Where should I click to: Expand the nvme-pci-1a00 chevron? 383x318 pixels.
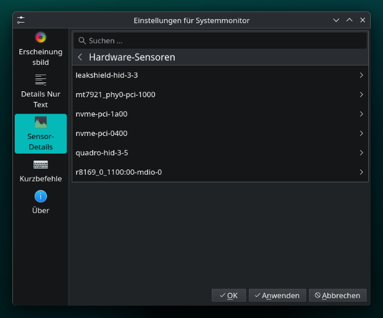tap(361, 114)
